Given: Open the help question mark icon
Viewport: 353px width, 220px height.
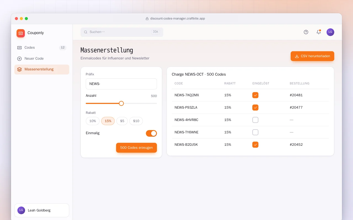Looking at the screenshot, I should 306,32.
